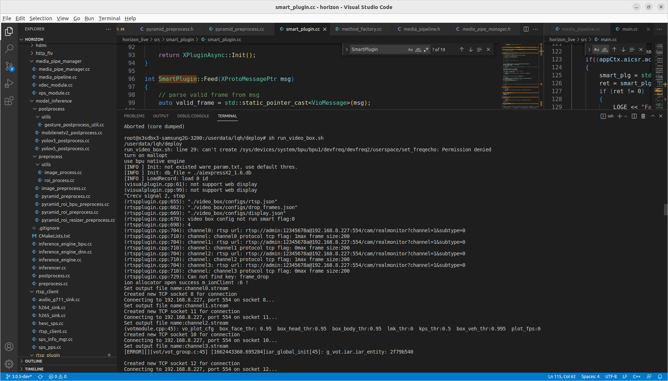Open the Selection menu
This screenshot has width=668, height=381.
pos(41,18)
